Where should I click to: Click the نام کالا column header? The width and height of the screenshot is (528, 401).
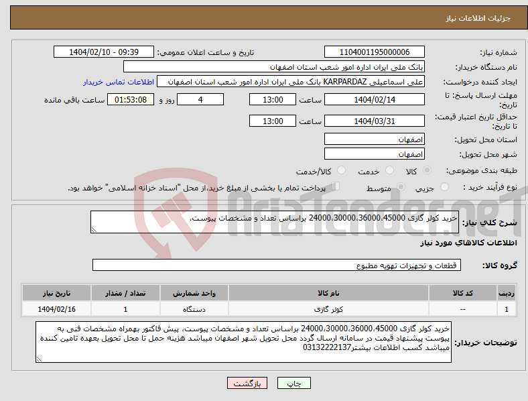(328, 293)
